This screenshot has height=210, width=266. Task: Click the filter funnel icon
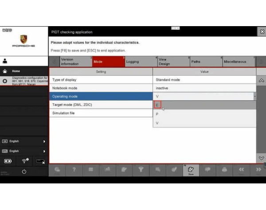click(x=141, y=170)
